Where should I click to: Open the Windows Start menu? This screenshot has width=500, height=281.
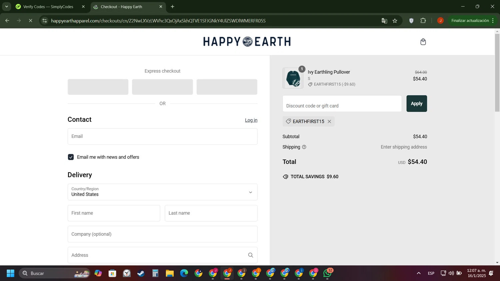10,273
